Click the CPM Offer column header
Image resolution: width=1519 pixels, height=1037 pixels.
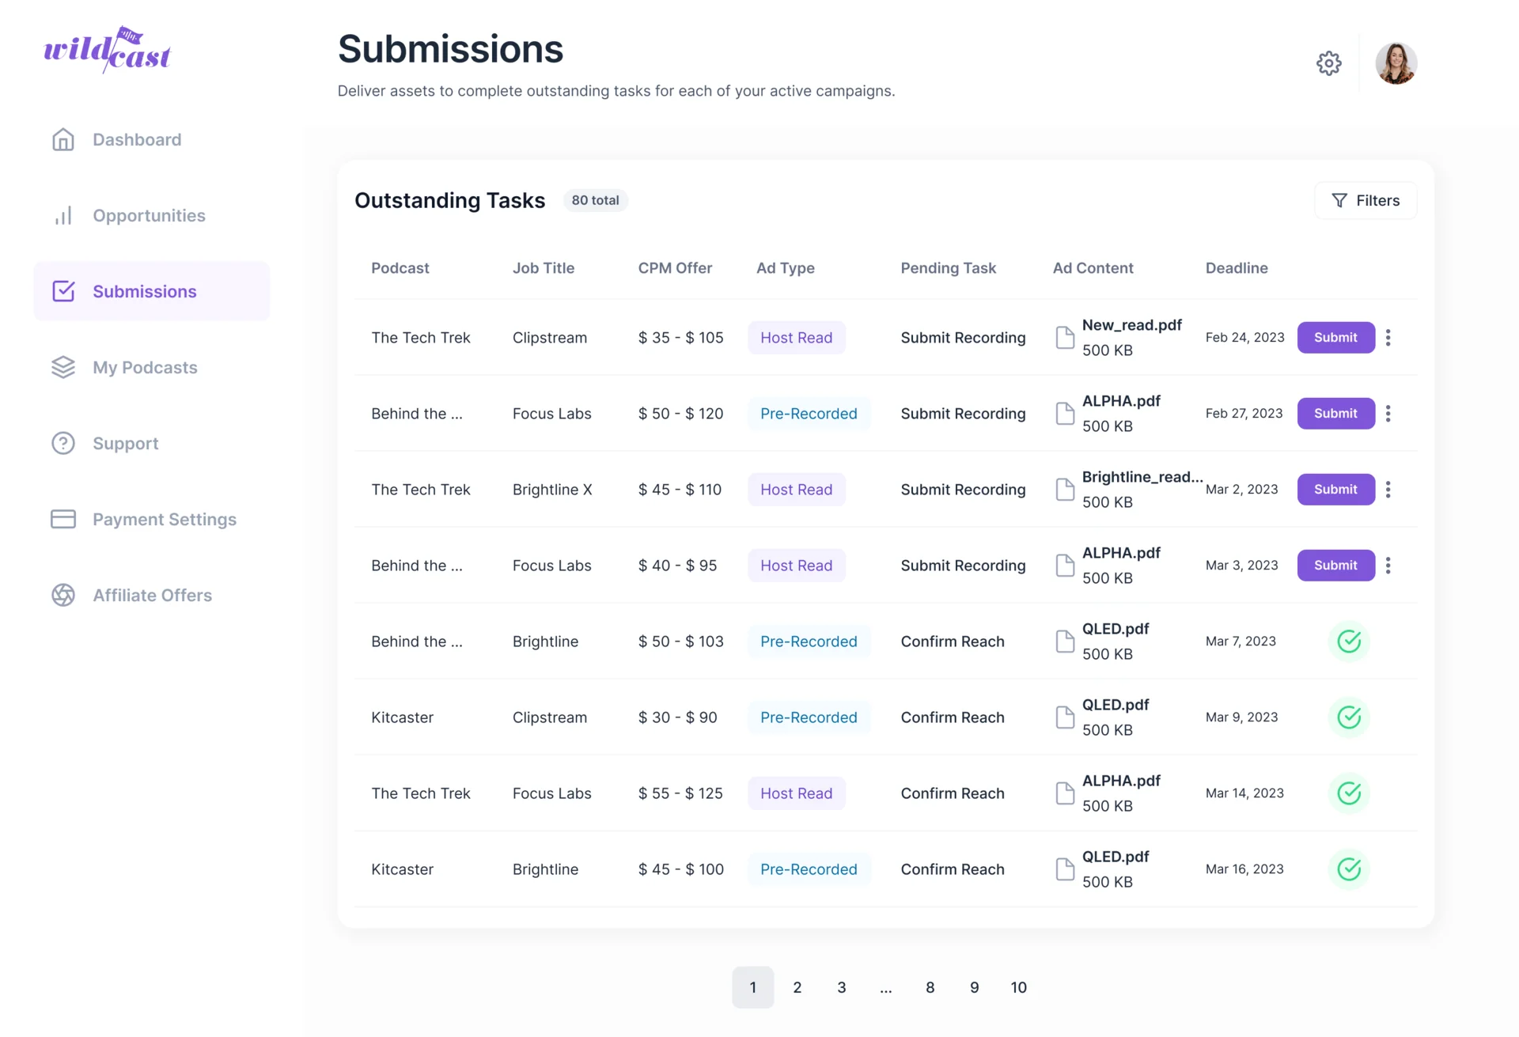(675, 268)
